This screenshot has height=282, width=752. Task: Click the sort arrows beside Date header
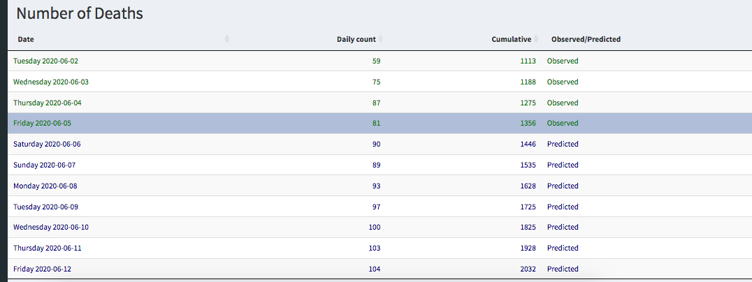[x=227, y=39]
